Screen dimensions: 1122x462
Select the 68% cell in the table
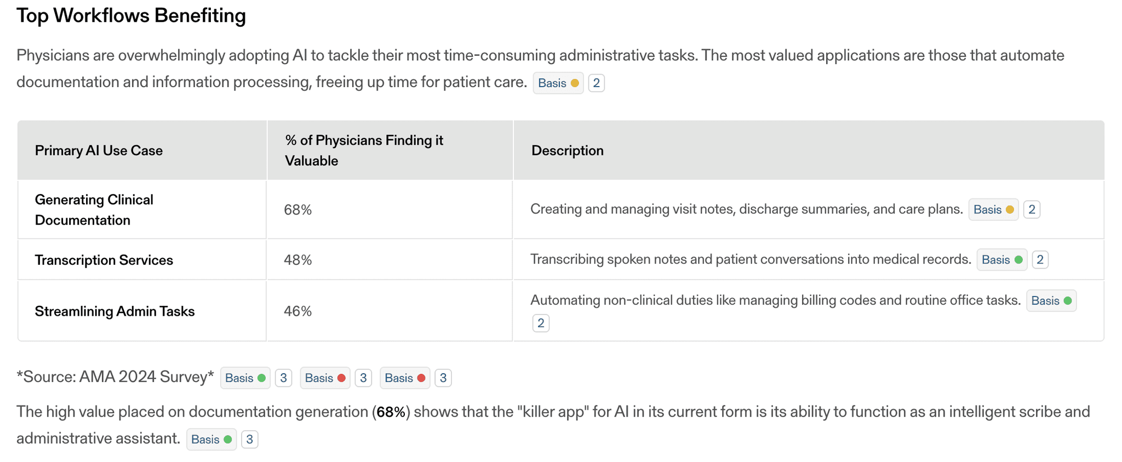pos(297,210)
